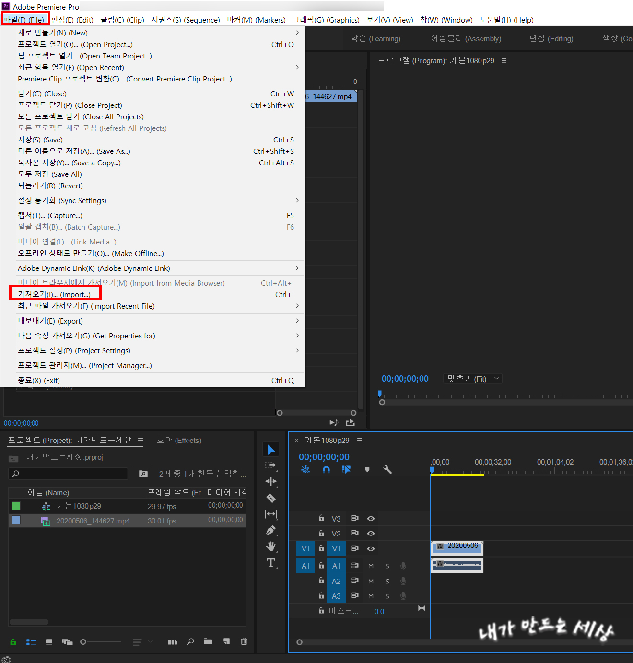633x663 pixels.
Task: Enable voice-over record on A3
Action: [403, 596]
